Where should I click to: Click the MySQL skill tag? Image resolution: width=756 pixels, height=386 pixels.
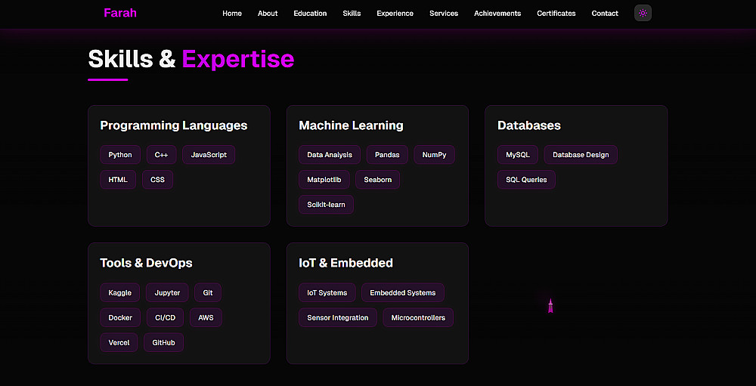(x=518, y=155)
